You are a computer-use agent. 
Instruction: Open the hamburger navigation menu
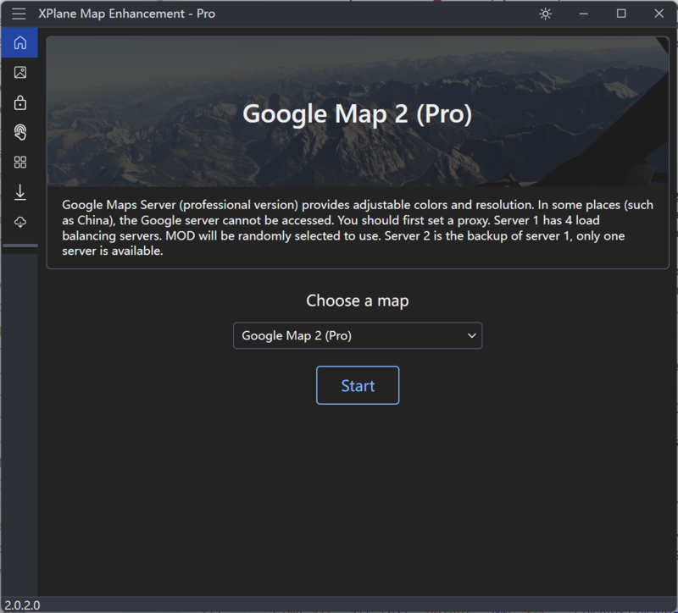[19, 14]
